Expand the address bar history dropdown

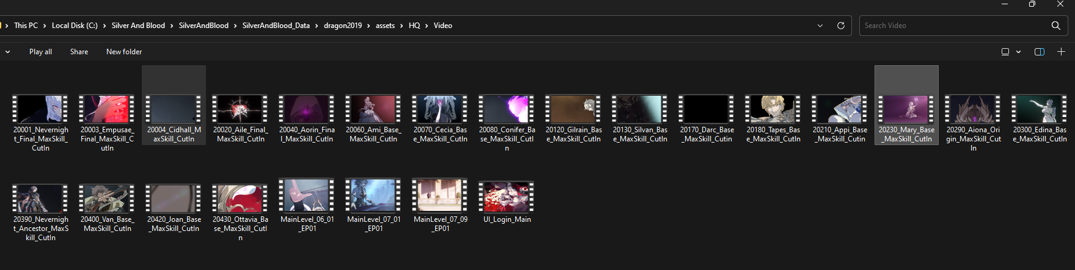[820, 26]
